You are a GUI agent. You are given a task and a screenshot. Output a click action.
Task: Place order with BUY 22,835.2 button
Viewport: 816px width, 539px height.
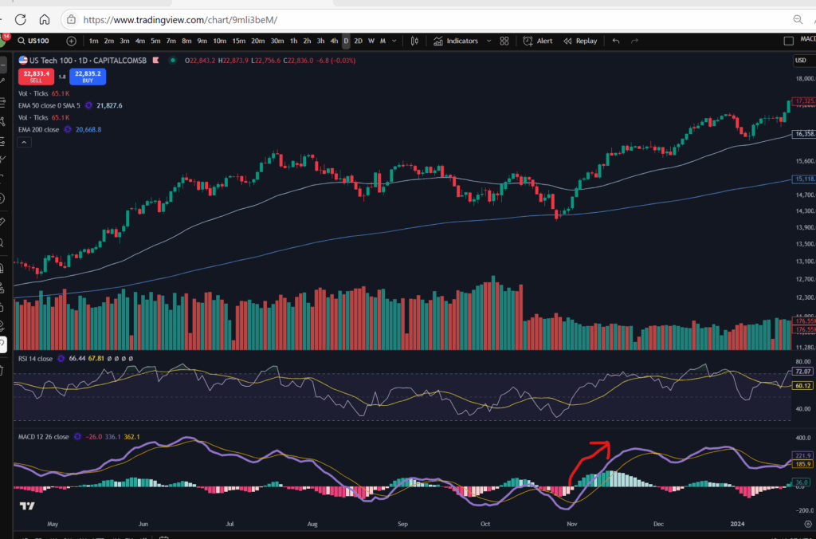88,77
